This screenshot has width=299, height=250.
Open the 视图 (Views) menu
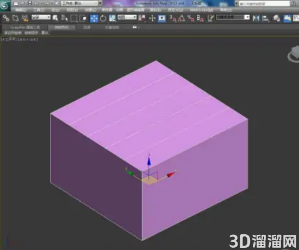click(72, 10)
